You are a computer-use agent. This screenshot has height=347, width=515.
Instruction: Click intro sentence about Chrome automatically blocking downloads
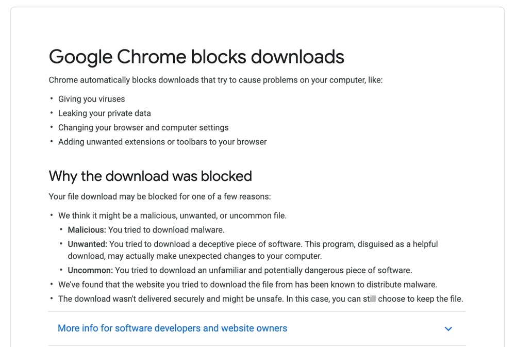tap(216, 80)
